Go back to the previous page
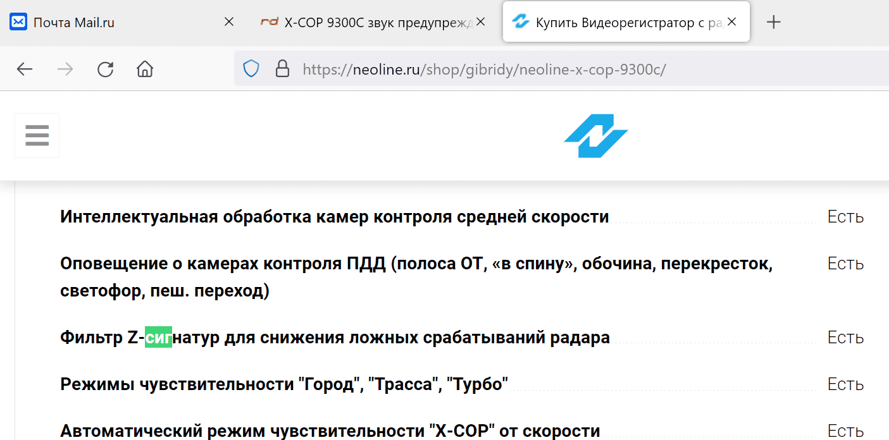Image resolution: width=889 pixels, height=440 pixels. tap(25, 69)
